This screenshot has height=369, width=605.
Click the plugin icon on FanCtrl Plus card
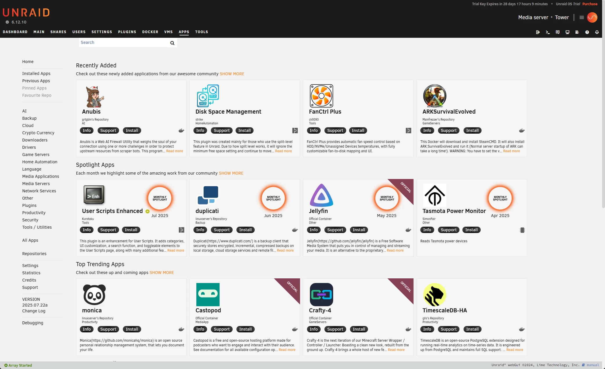pos(408,131)
